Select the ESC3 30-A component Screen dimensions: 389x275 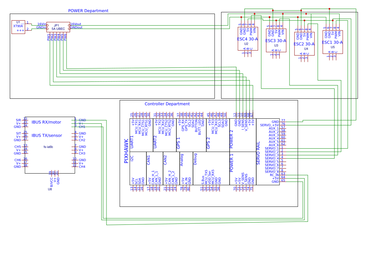[x=276, y=41]
